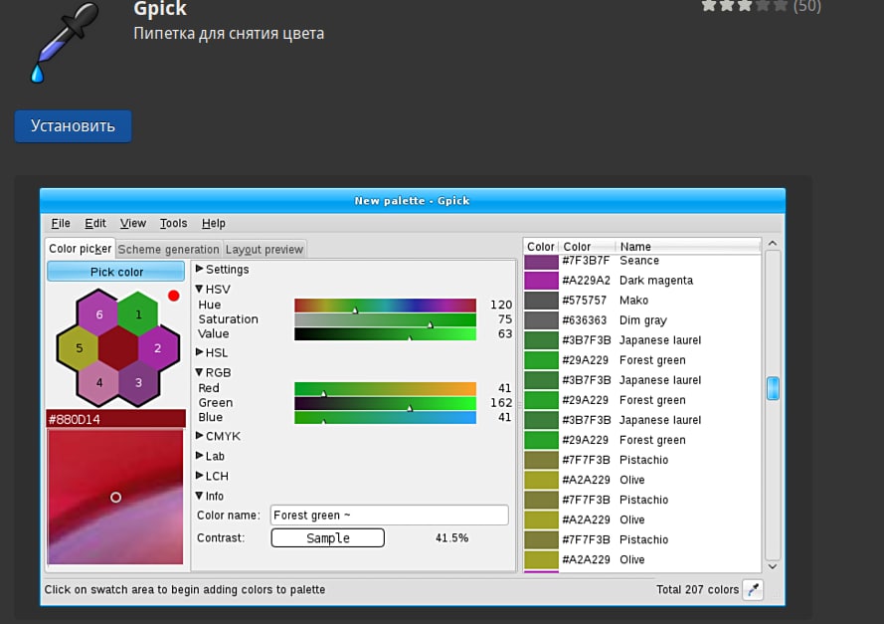Click the Saturation slider bar
Viewport: 884px width, 624px height.
[385, 319]
